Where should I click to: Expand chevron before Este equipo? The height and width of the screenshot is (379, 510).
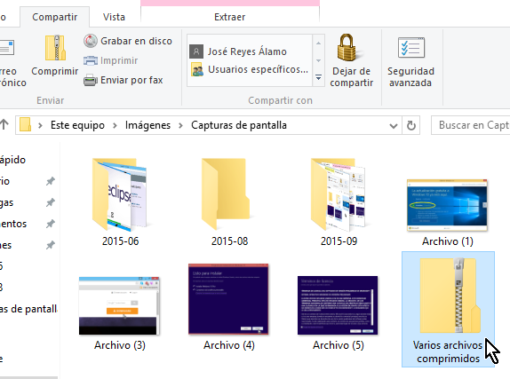40,125
